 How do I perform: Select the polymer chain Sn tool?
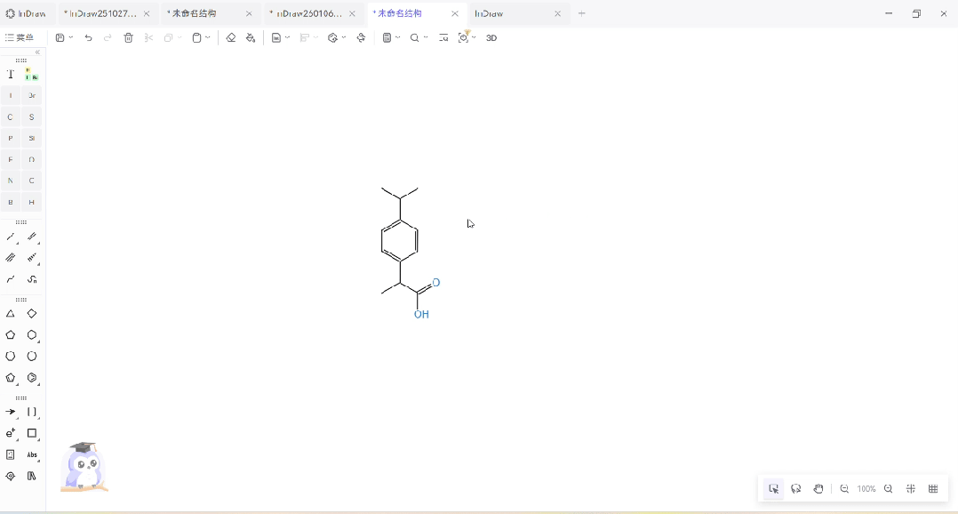coord(32,279)
